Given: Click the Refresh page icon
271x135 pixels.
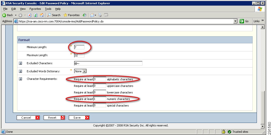Looking at the screenshot, I should pos(36,15).
